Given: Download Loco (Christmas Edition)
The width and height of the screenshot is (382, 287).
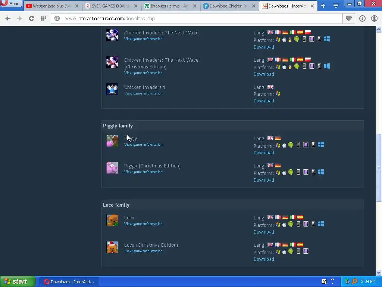Looking at the screenshot, I should [264, 259].
